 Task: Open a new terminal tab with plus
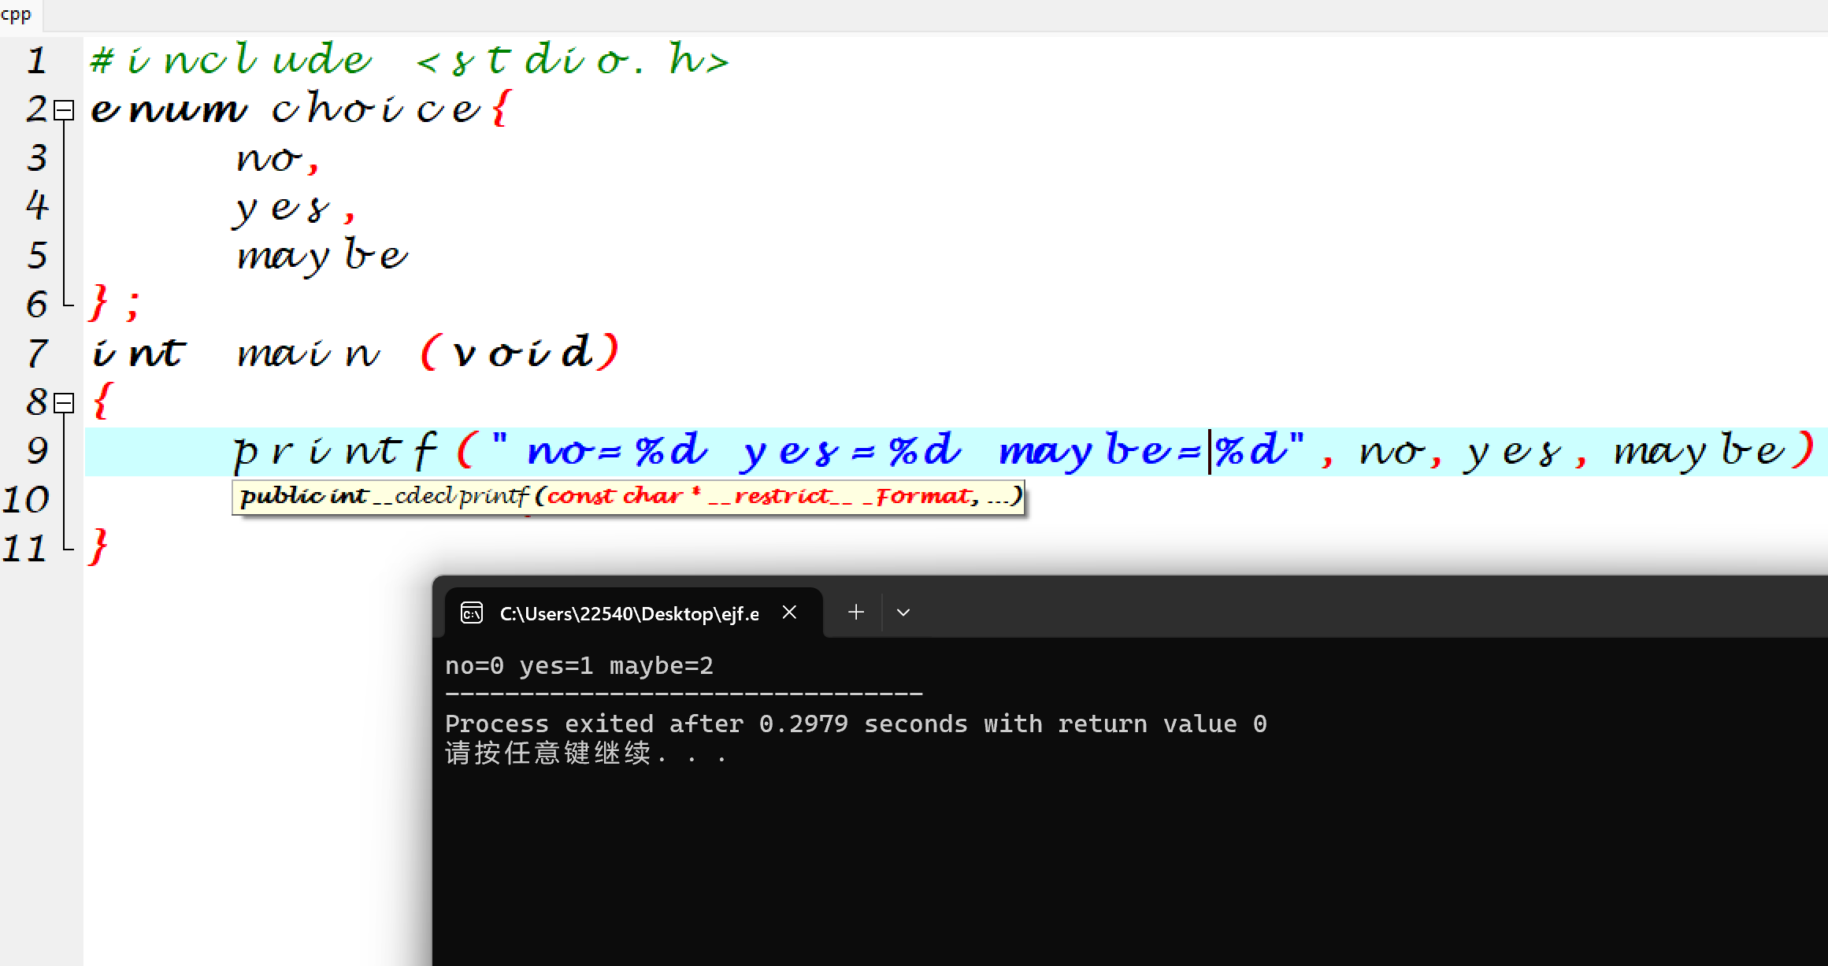pos(856,613)
